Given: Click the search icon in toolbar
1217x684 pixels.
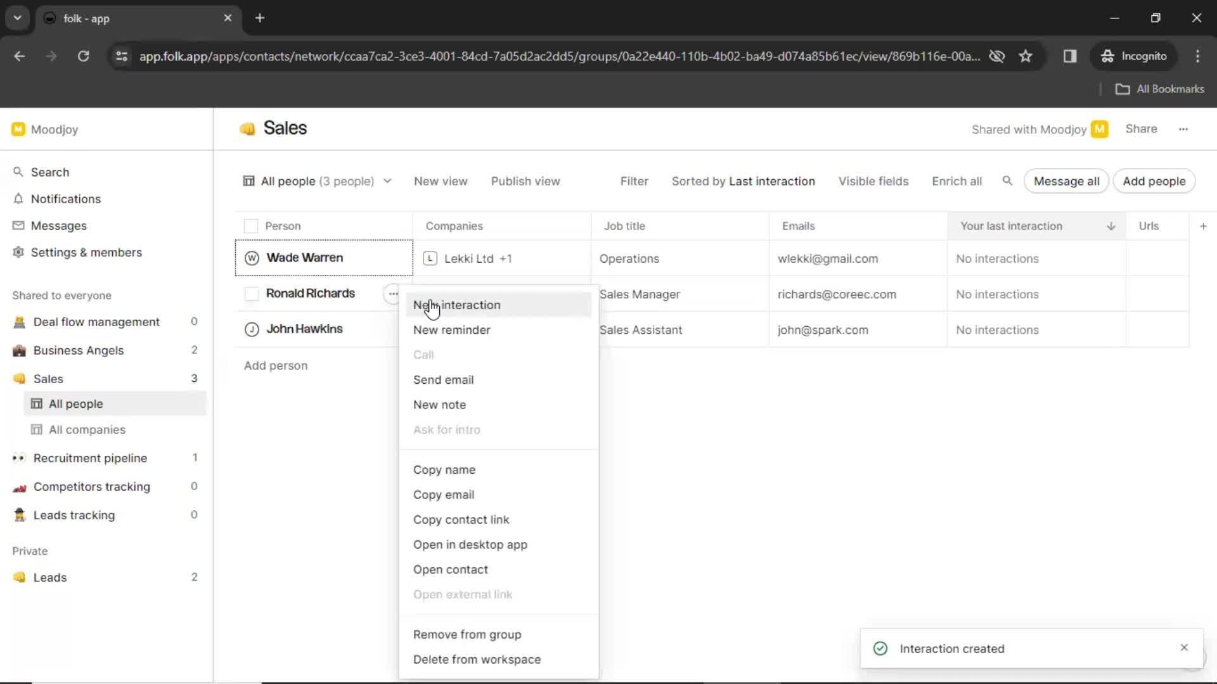Looking at the screenshot, I should point(1008,181).
